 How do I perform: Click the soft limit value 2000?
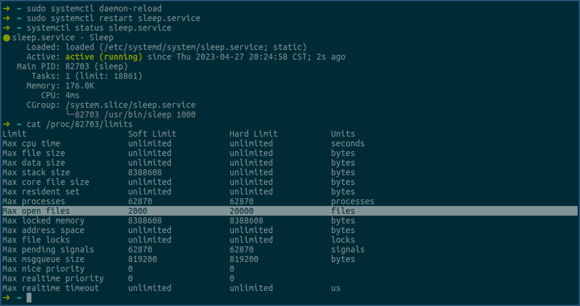click(x=138, y=211)
